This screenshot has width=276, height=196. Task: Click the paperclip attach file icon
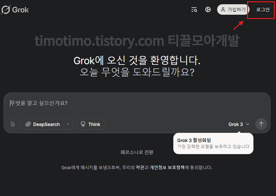pos(13,124)
